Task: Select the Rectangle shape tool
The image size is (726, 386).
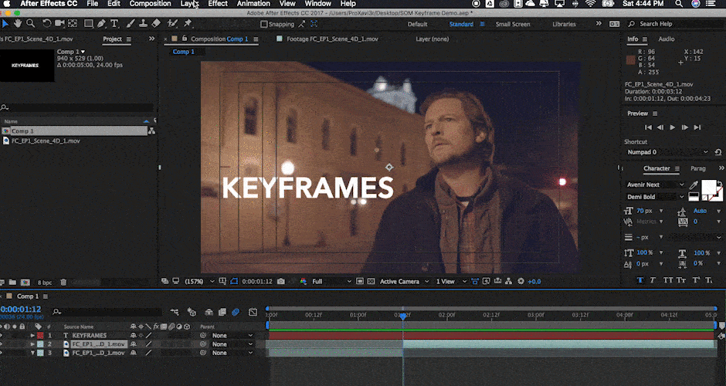Action: (89, 23)
